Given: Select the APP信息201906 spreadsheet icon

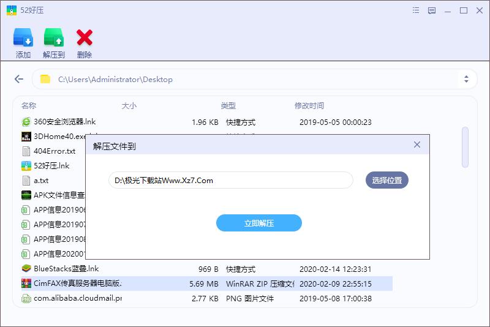Looking at the screenshot, I should tap(26, 210).
